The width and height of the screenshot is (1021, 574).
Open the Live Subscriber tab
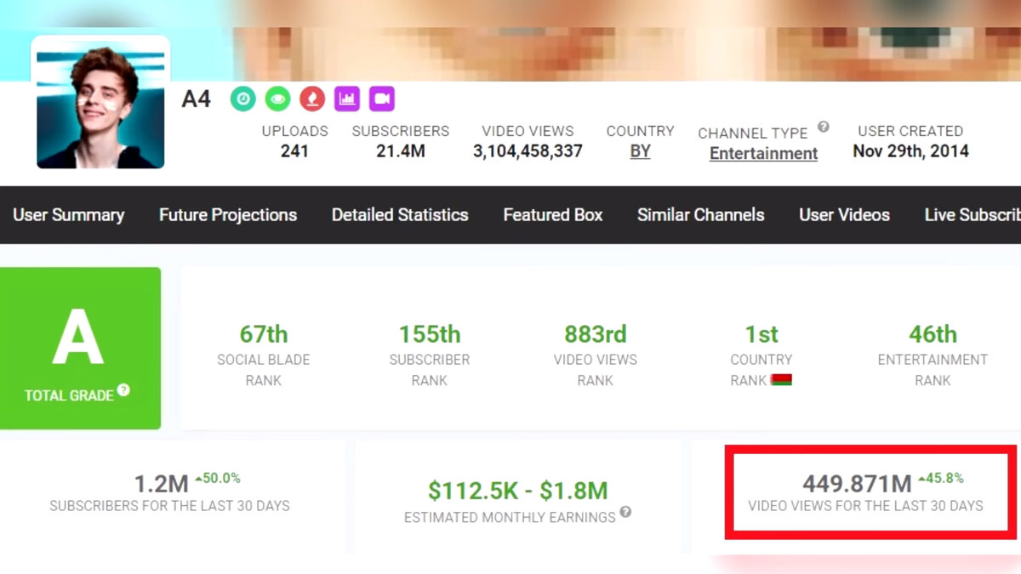973,215
